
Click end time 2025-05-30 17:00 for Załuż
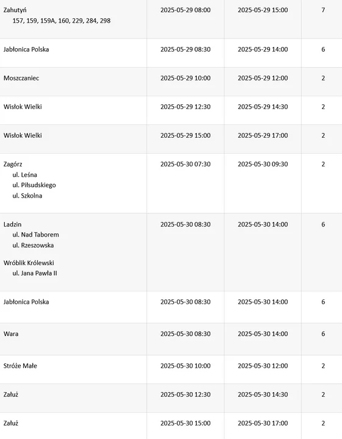(x=263, y=423)
